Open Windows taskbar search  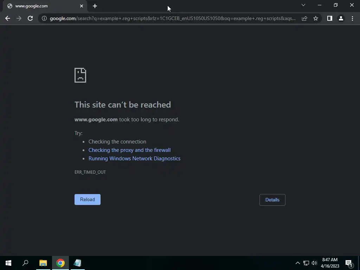click(25, 263)
